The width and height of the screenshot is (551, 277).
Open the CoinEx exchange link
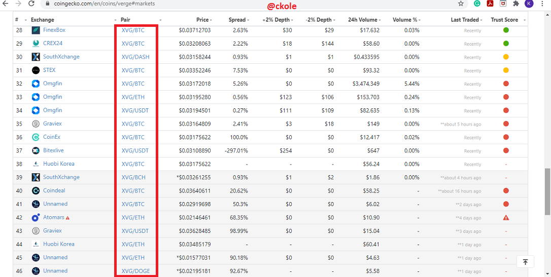click(52, 137)
